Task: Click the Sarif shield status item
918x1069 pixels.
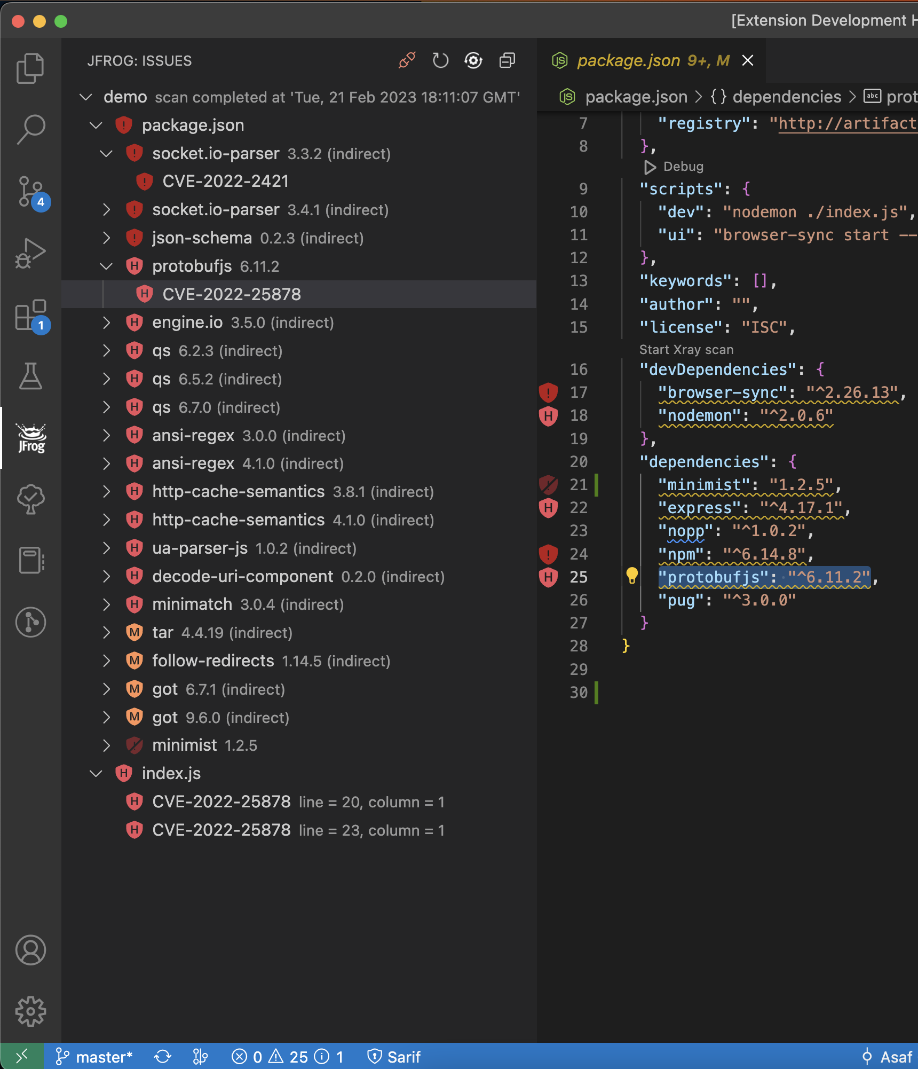Action: click(x=394, y=1057)
